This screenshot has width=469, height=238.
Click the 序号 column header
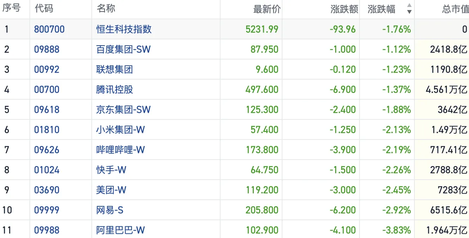tap(11, 8)
